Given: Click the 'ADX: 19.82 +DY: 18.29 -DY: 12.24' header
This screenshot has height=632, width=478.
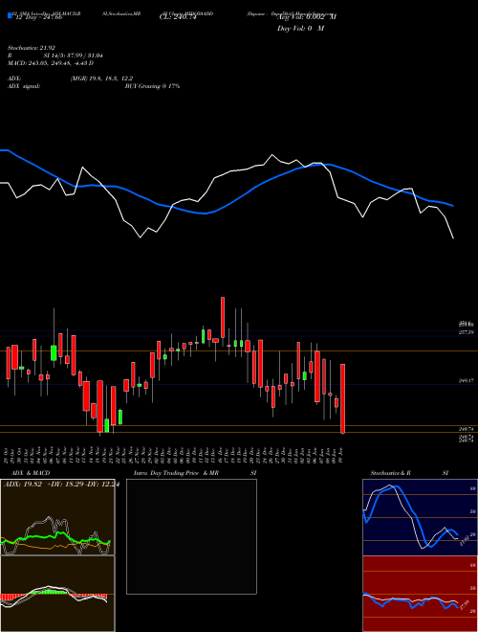Looking at the screenshot, I should pos(61,485).
